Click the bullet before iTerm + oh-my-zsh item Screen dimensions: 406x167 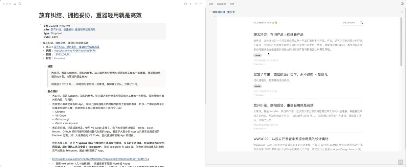click(53, 123)
